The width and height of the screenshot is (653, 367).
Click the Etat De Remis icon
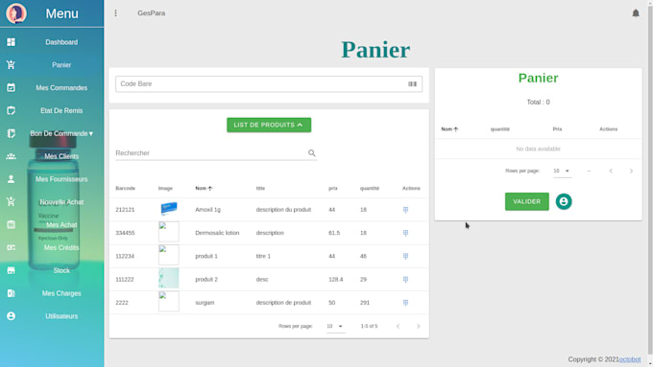pos(12,110)
